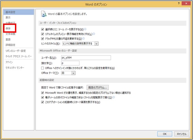This screenshot has height=140, width=193.
Task: Open the 言語 category
Action: coord(8,40)
